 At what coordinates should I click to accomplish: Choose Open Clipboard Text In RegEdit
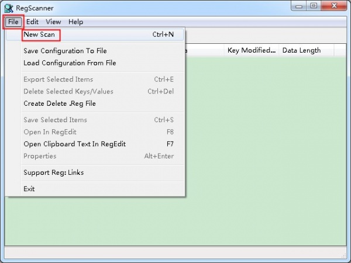point(95,144)
